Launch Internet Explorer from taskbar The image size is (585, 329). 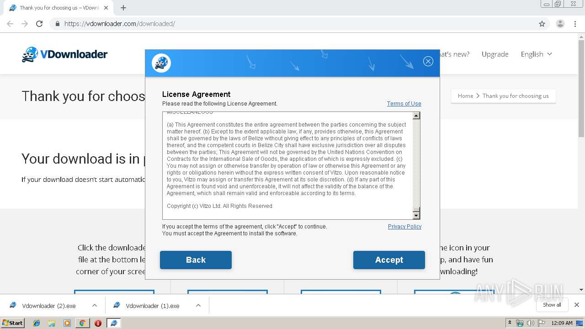[37, 323]
